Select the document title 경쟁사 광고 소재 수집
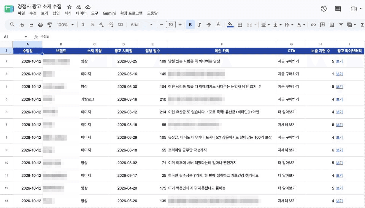Screen dimensions: 365x208 [x=40, y=7]
